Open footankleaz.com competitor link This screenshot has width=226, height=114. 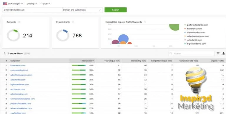pyautogui.click(x=18, y=65)
